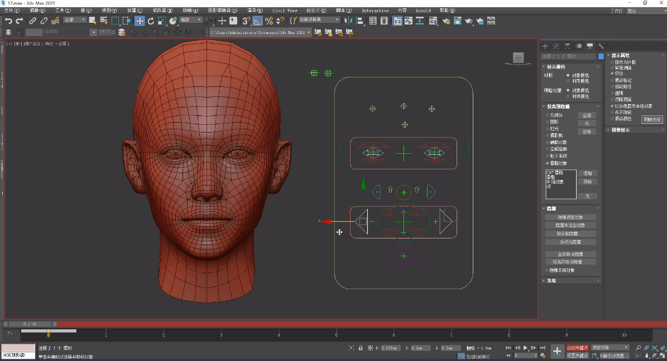Click the rectangular selection region icon
This screenshot has height=361, width=667.
click(116, 21)
